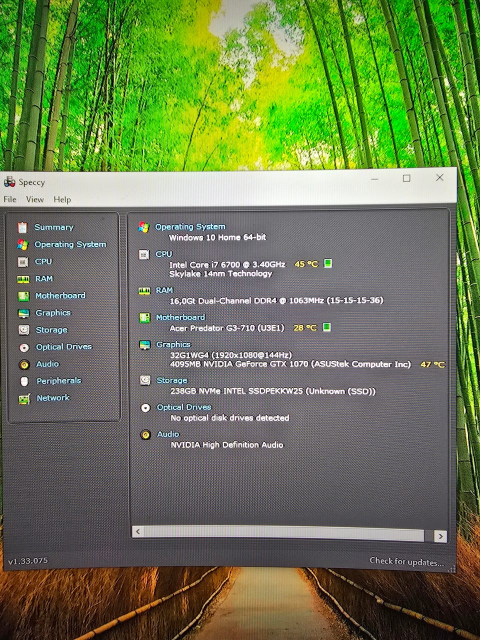The width and height of the screenshot is (480, 640).
Task: Click the Storage drive icon in summary pane
Action: (145, 380)
